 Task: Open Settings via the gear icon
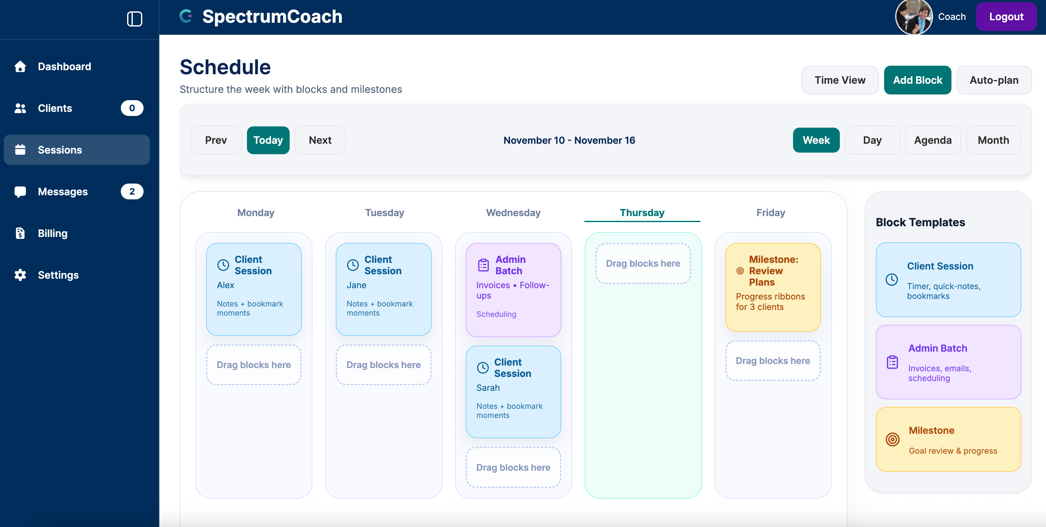(x=21, y=275)
